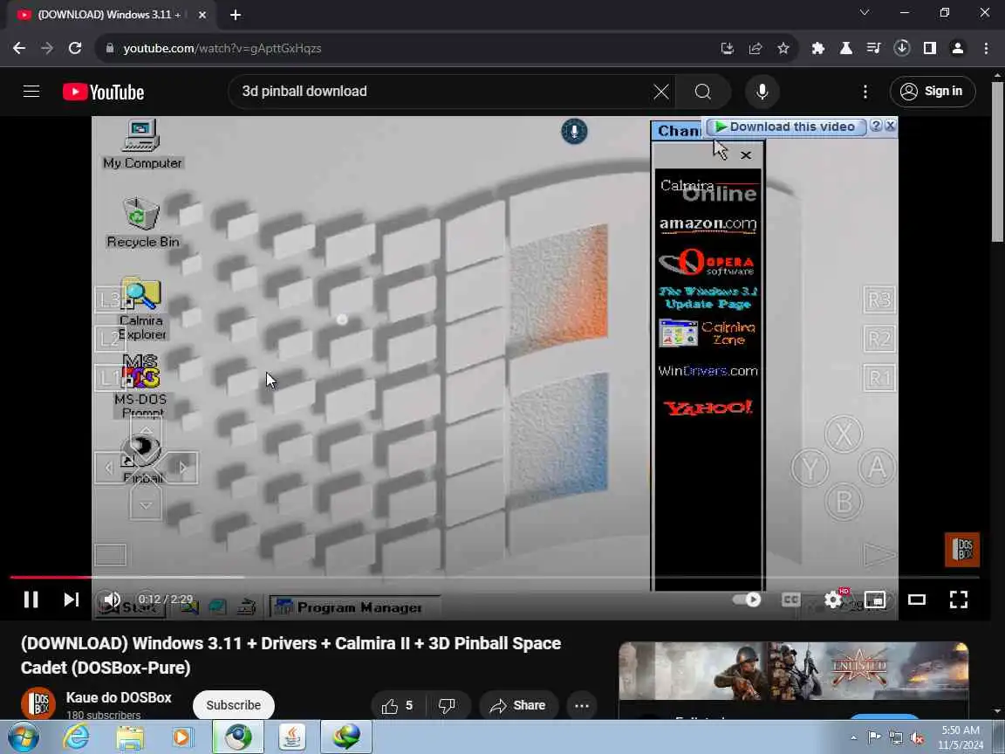Seek on the video progress bar
Viewport: 1005px width, 754px height.
click(x=494, y=577)
